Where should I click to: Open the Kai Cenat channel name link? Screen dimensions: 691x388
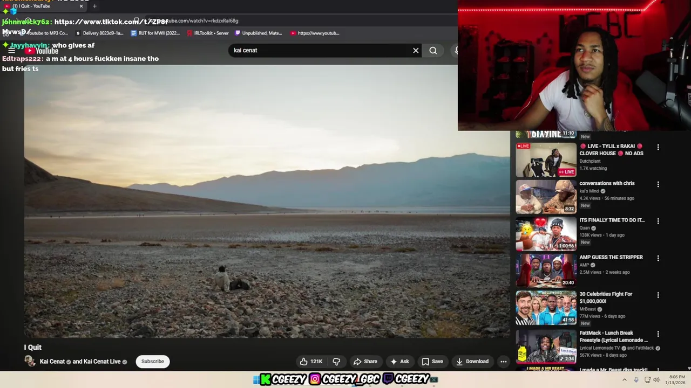(52, 362)
